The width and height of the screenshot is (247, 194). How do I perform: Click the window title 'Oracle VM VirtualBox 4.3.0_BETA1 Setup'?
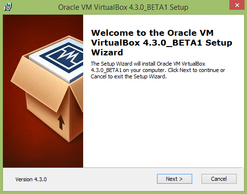click(x=123, y=7)
